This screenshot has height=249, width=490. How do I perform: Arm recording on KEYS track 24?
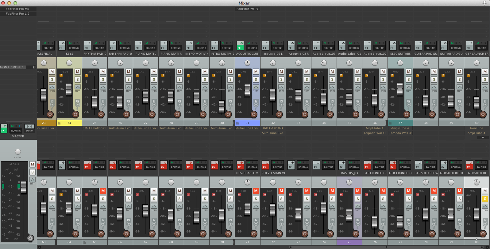pos(75,114)
